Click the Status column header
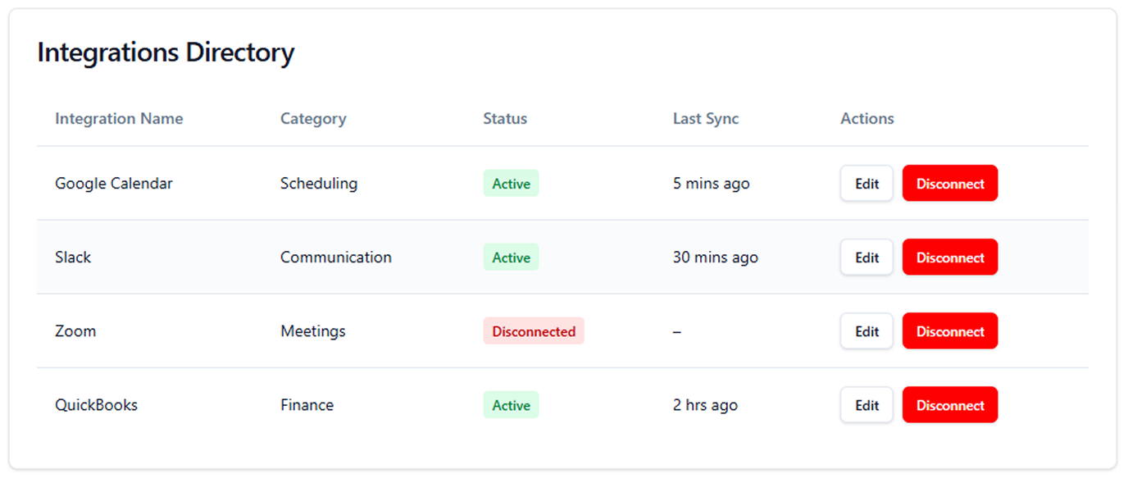The height and width of the screenshot is (483, 1128). pyautogui.click(x=505, y=119)
